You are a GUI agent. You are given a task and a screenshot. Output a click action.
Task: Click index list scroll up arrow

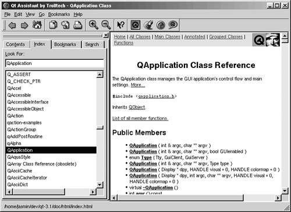tap(100, 74)
